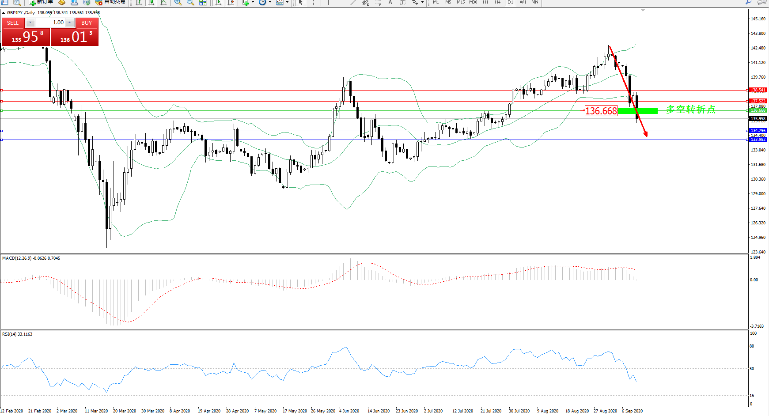This screenshot has height=416, width=769.
Task: Enable chart auto scroll icon
Action: [x=218, y=2]
